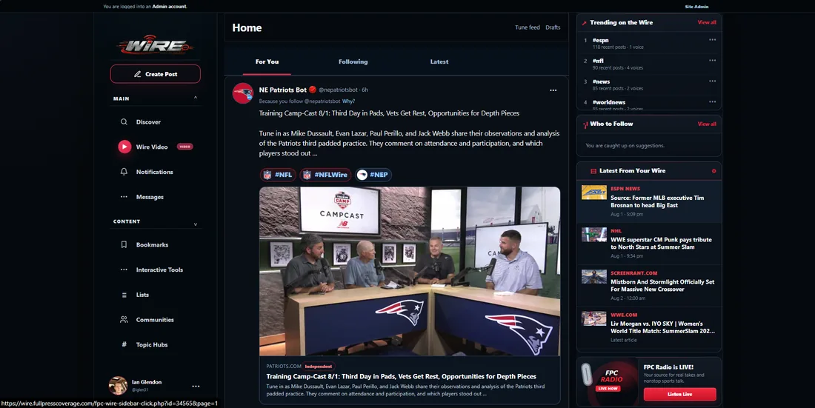
Task: Click View all for Trending on the Wire
Action: (707, 22)
